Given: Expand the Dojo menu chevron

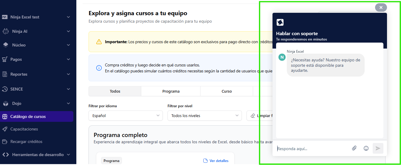Looking at the screenshot, I should 69,103.
